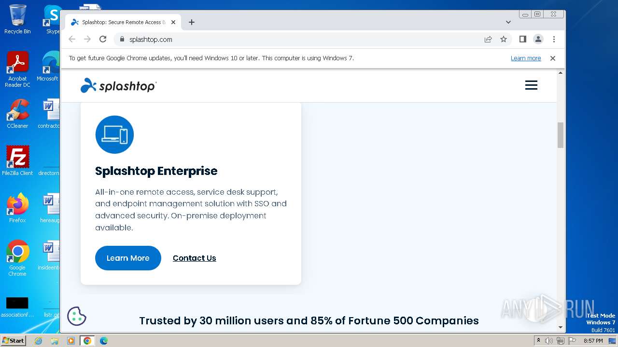This screenshot has width=618, height=347.
Task: Open tab search dropdown arrow
Action: (508, 22)
